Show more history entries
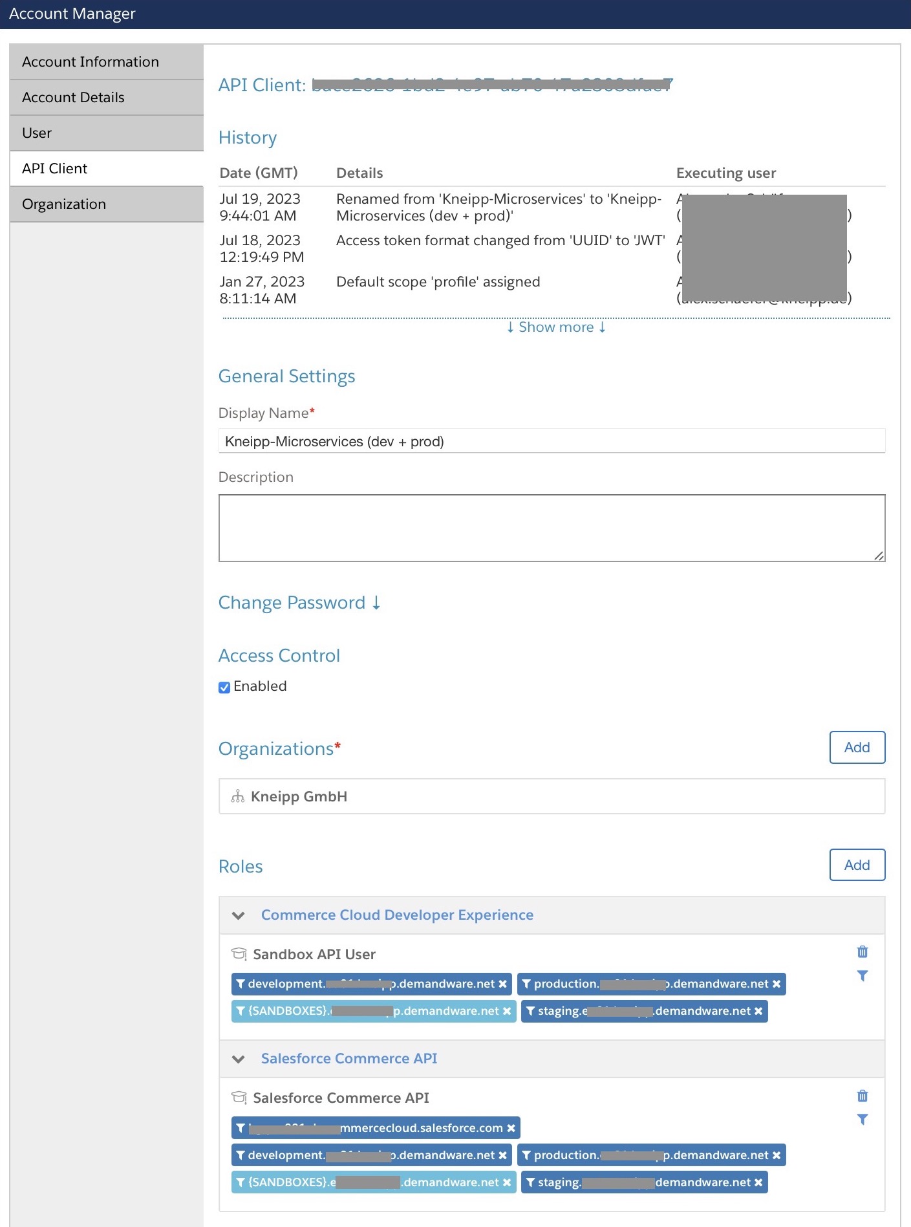The image size is (911, 1227). [556, 327]
